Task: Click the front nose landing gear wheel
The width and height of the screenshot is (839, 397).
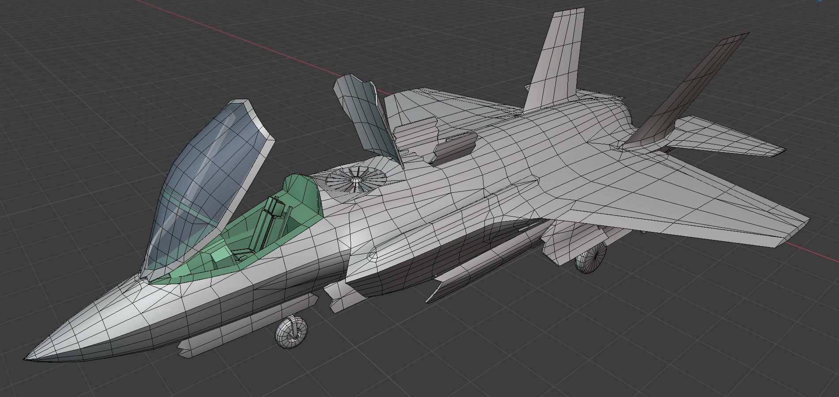Action: (x=291, y=332)
